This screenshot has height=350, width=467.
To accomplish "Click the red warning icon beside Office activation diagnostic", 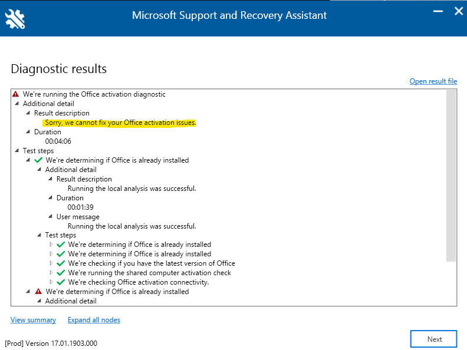I will pos(16,94).
